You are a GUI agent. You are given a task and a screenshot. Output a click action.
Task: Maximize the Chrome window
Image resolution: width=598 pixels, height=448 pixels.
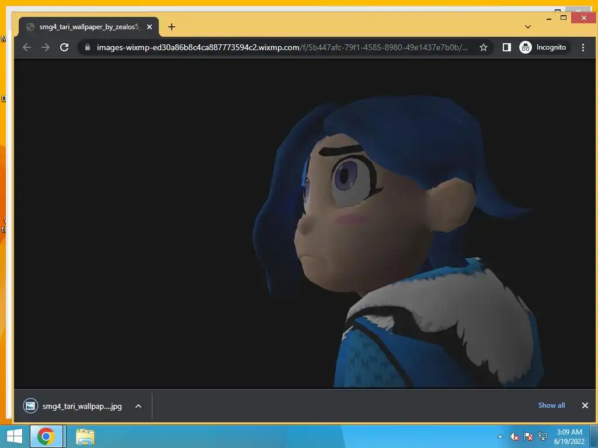[564, 17]
